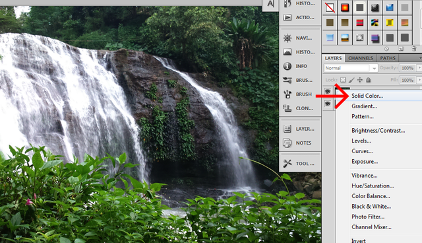Viewport: 422px width, 243px height.
Task: Choose Channel Mixer... adjustment
Action: pyautogui.click(x=371, y=227)
